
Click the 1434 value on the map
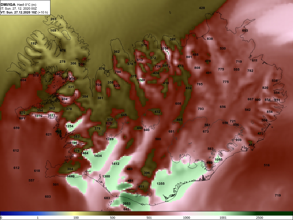[98, 156]
